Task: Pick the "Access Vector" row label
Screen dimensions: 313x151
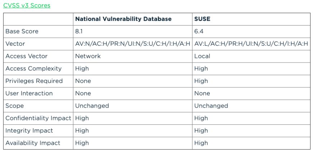Action: (26, 56)
